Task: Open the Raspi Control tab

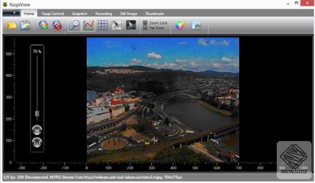Action: (53, 14)
